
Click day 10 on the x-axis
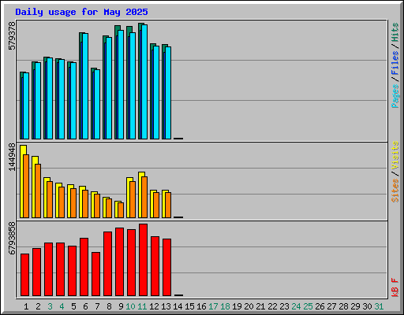click(x=130, y=306)
